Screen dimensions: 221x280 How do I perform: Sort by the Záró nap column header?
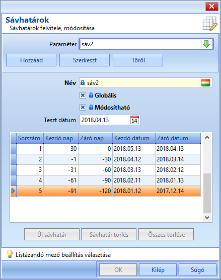(95, 138)
